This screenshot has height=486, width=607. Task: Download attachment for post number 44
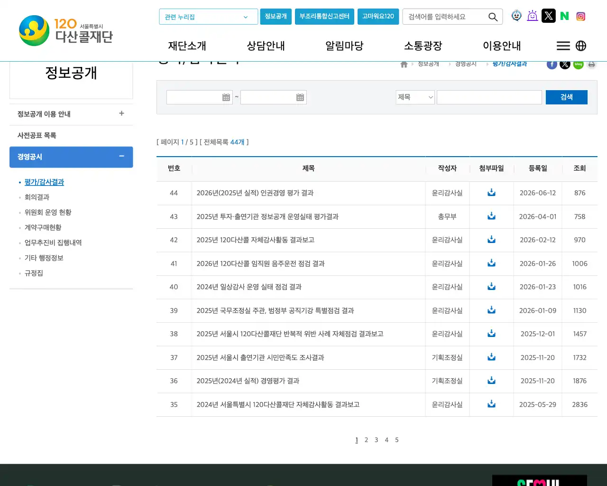(x=491, y=192)
